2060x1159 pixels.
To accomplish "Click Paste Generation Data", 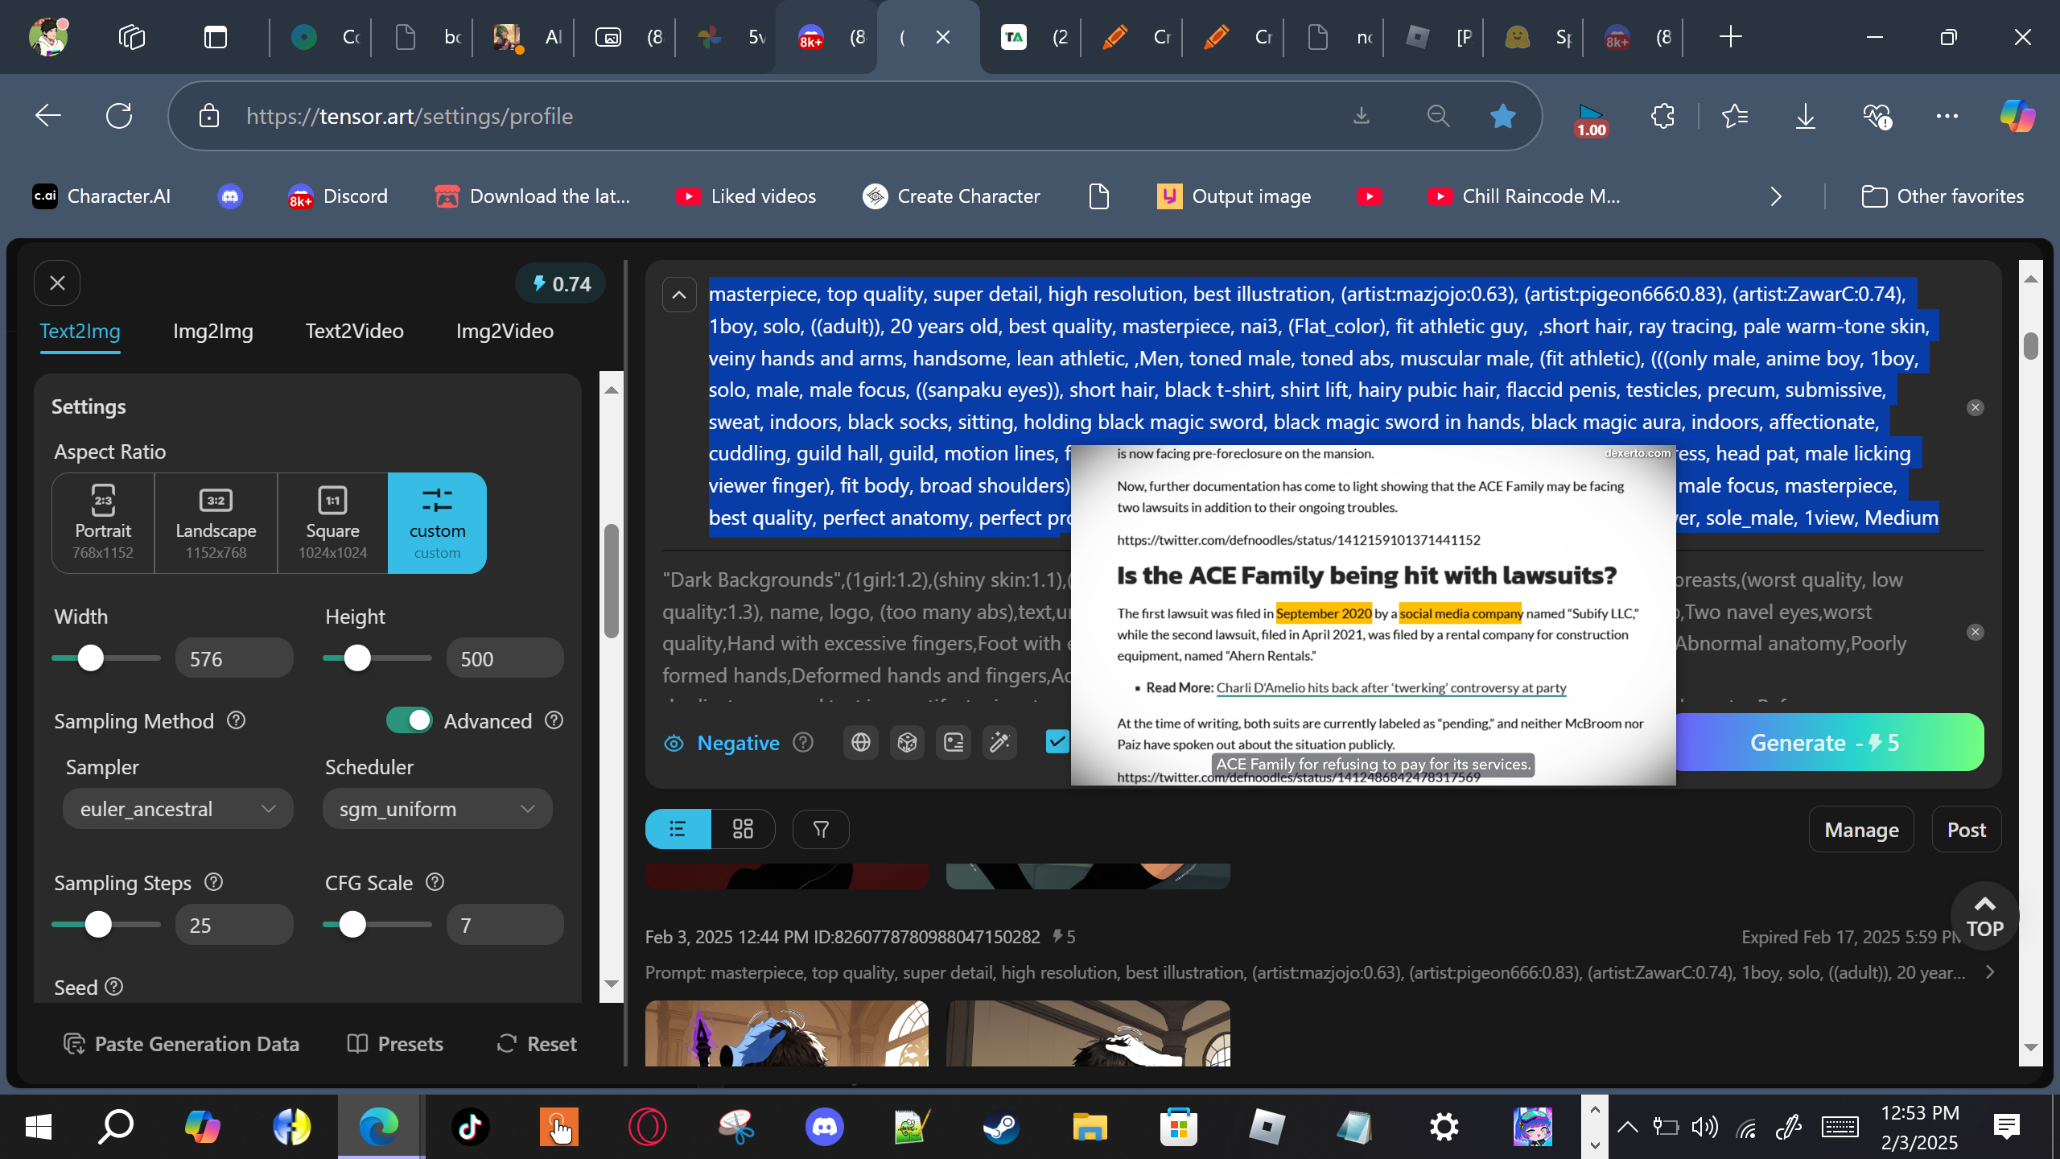I will [181, 1044].
